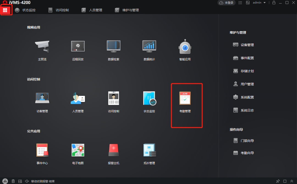297x184 pixels.
Task: Click the 未登录 cloud login button
Action: click(227, 2)
